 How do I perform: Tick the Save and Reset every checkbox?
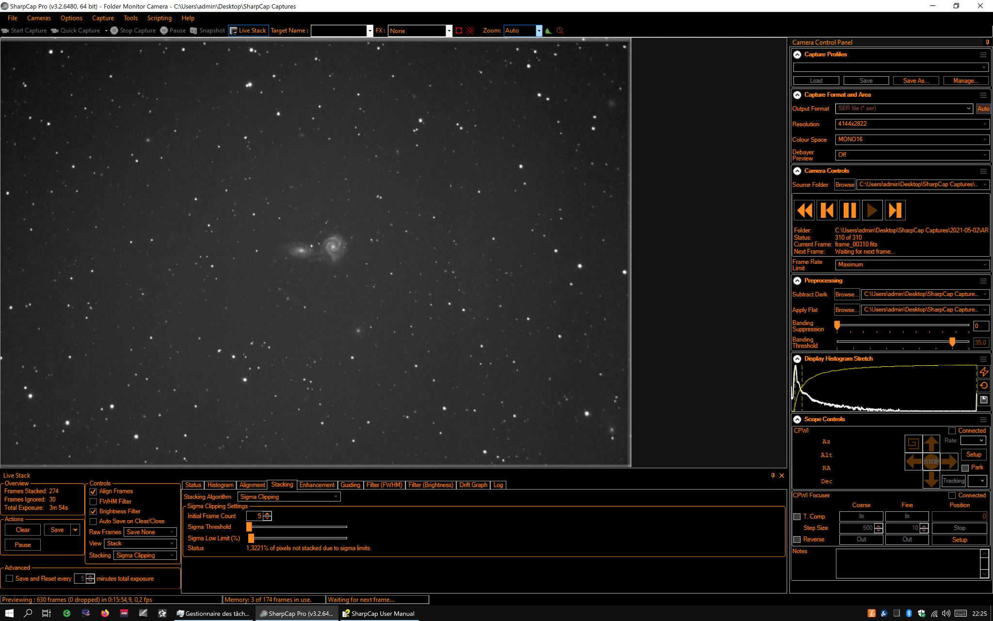9,578
